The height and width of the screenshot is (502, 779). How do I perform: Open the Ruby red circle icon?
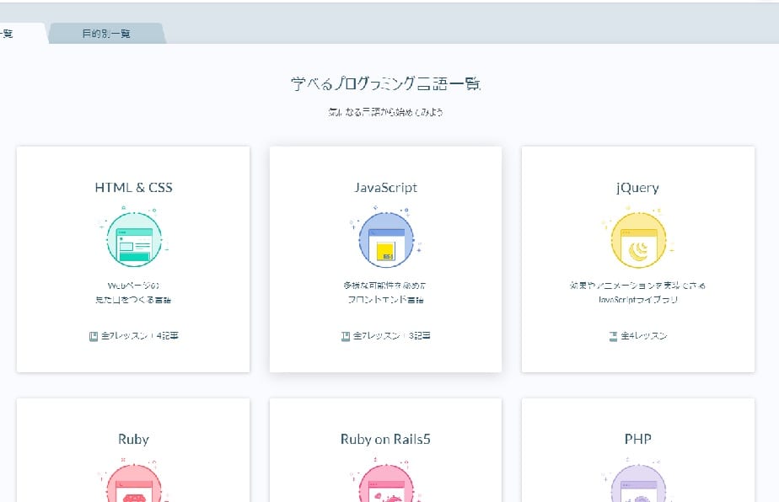point(134,482)
